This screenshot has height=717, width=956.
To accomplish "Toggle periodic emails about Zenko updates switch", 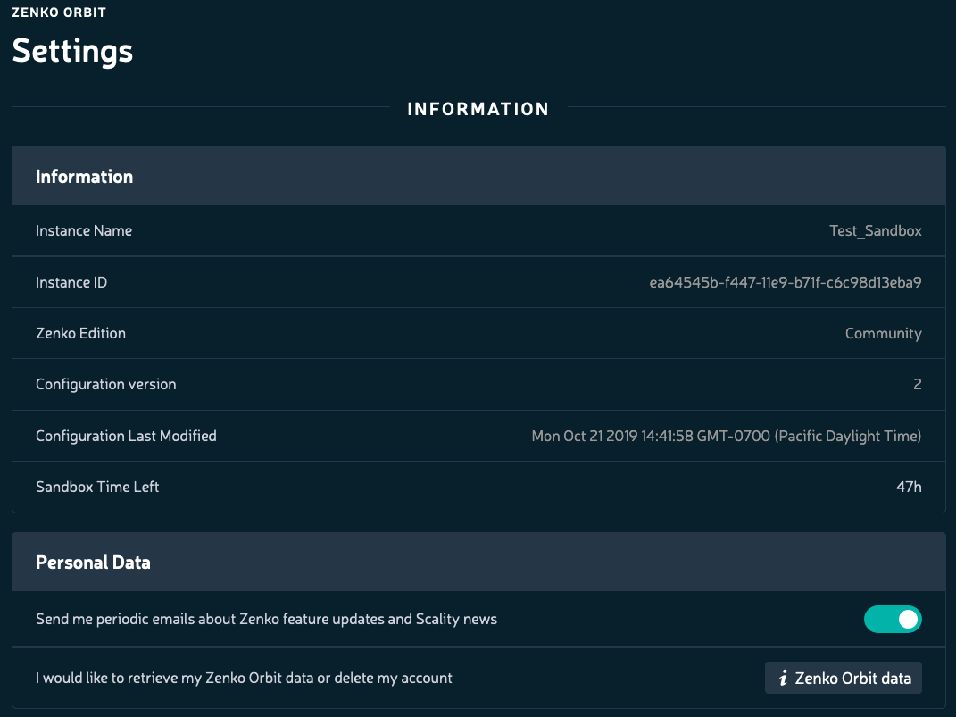I will tap(893, 619).
